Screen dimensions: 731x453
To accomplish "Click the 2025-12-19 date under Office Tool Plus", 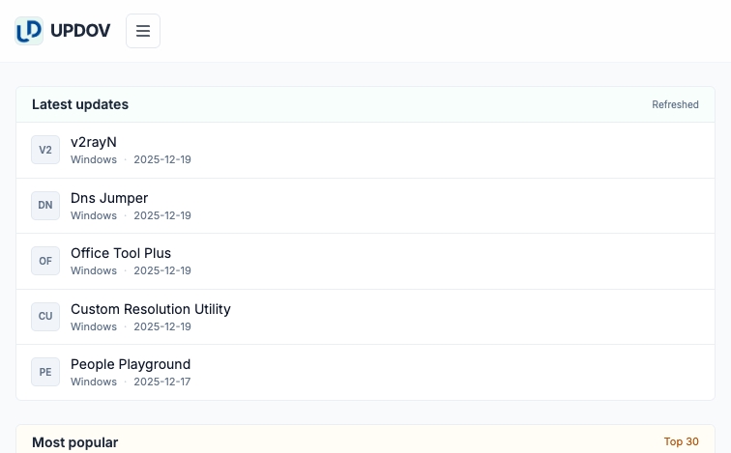I will point(162,270).
